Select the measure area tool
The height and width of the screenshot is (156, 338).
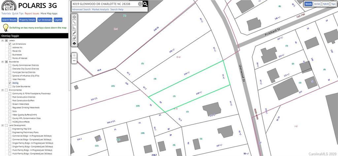[x=74, y=28]
